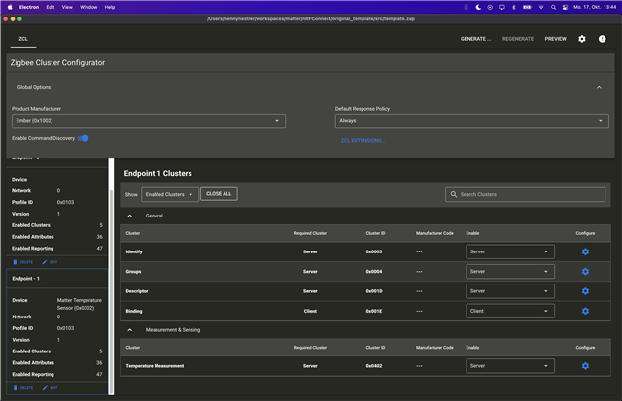Edit the upper endpoint card

coord(50,262)
